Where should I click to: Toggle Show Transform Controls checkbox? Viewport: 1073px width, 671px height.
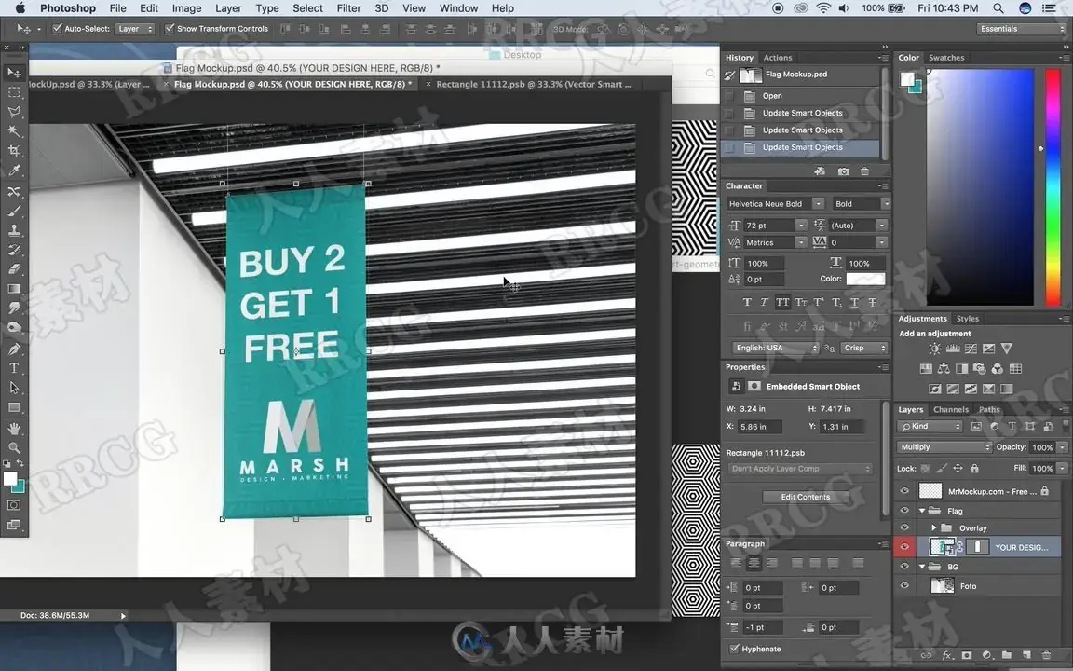[170, 29]
